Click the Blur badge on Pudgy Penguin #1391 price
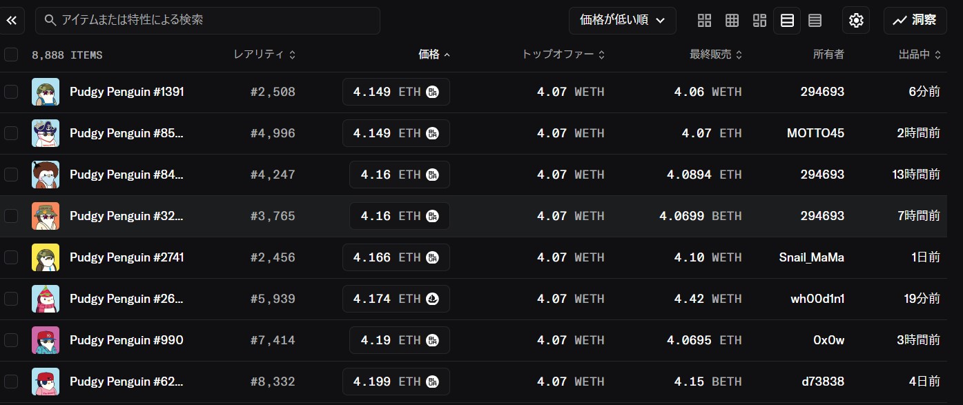The image size is (963, 405). [432, 92]
